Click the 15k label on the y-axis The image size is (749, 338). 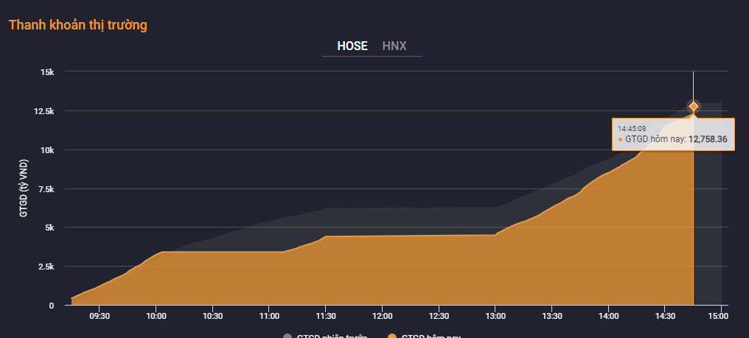pos(47,72)
